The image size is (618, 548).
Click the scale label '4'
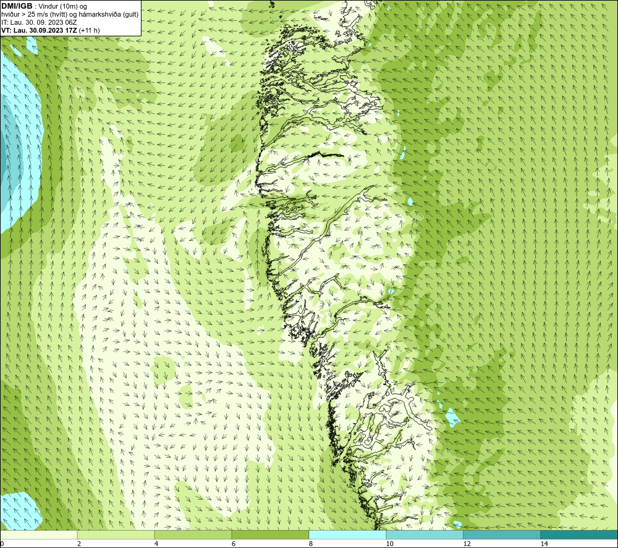[156, 544]
